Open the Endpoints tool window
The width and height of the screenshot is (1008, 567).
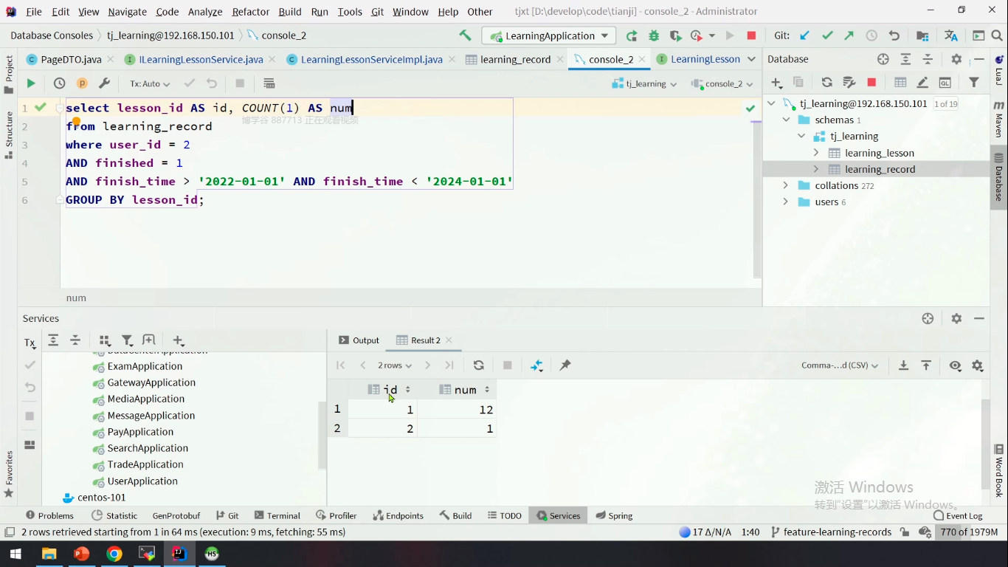click(398, 515)
